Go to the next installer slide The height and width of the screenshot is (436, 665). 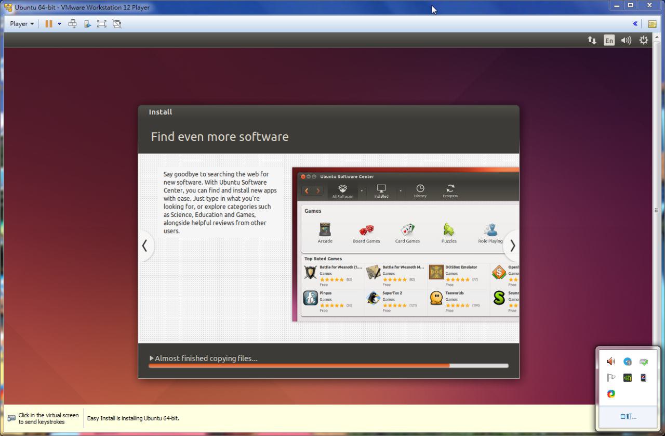pos(512,246)
